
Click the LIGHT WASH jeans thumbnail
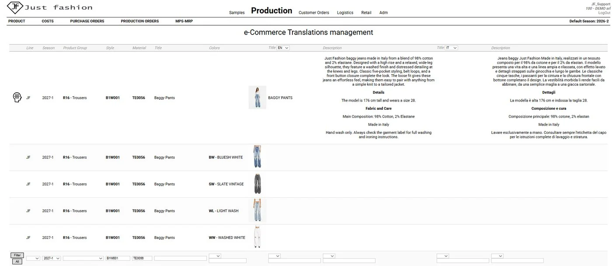coord(257,210)
